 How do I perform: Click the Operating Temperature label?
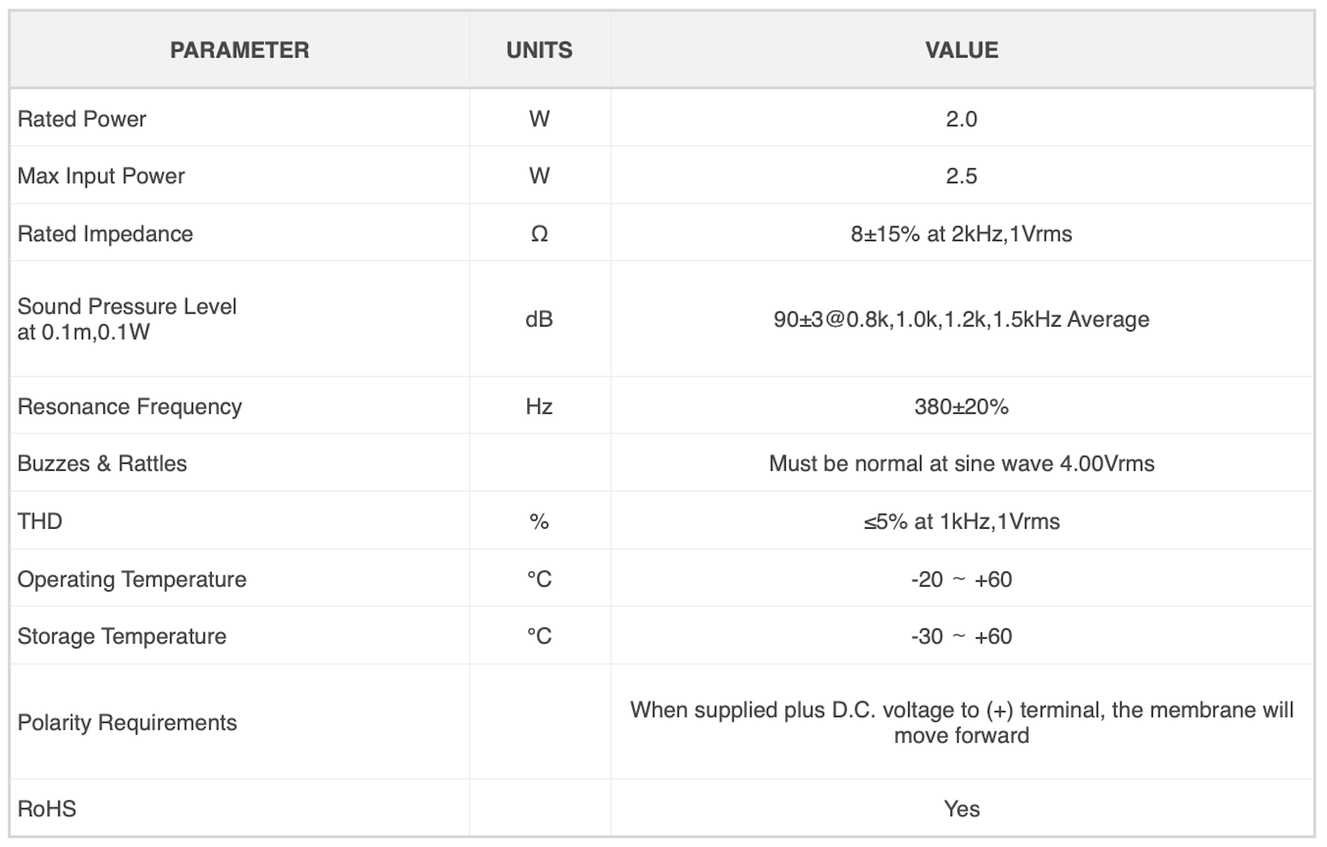tap(131, 579)
